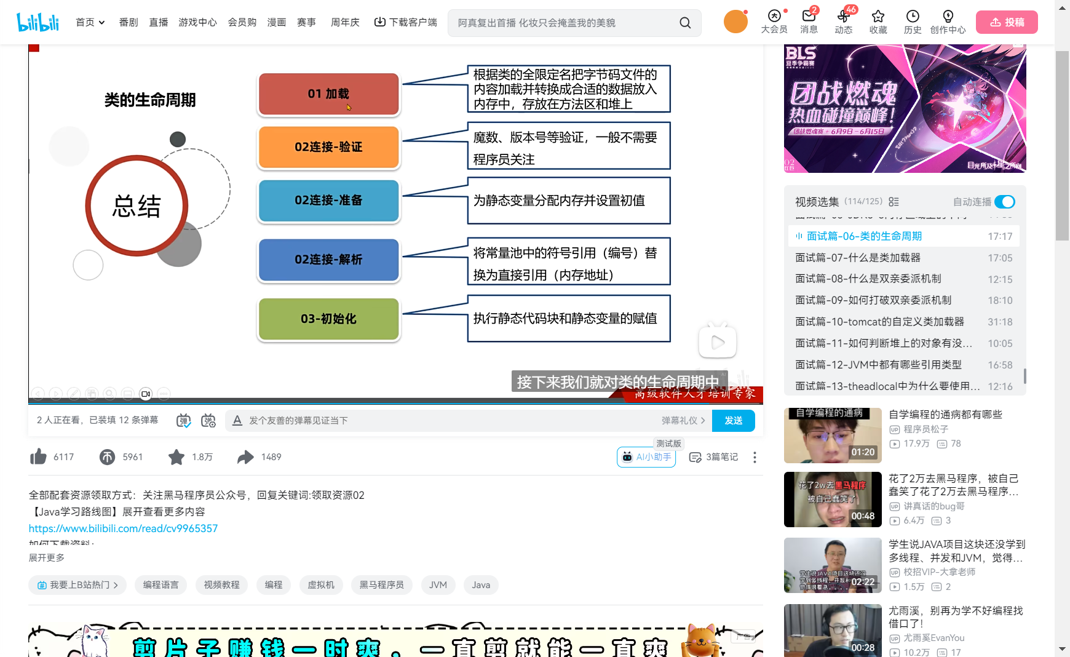Click the 虚拟机 tag
Viewport: 1070px width, 657px height.
pos(321,585)
